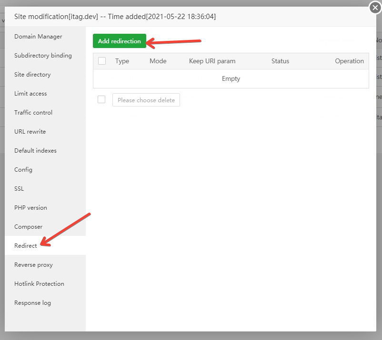Go to Limit access tab
Image resolution: width=382 pixels, height=340 pixels.
pos(45,93)
